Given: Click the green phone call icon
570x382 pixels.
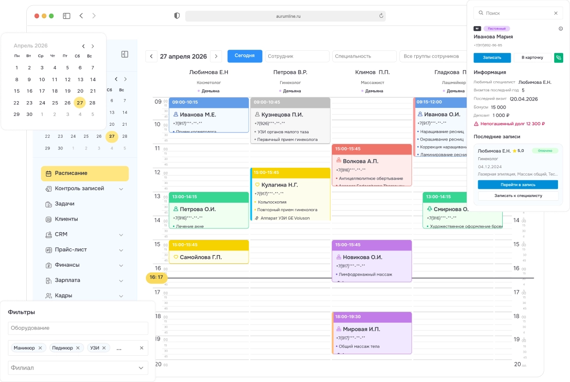Looking at the screenshot, I should point(558,58).
